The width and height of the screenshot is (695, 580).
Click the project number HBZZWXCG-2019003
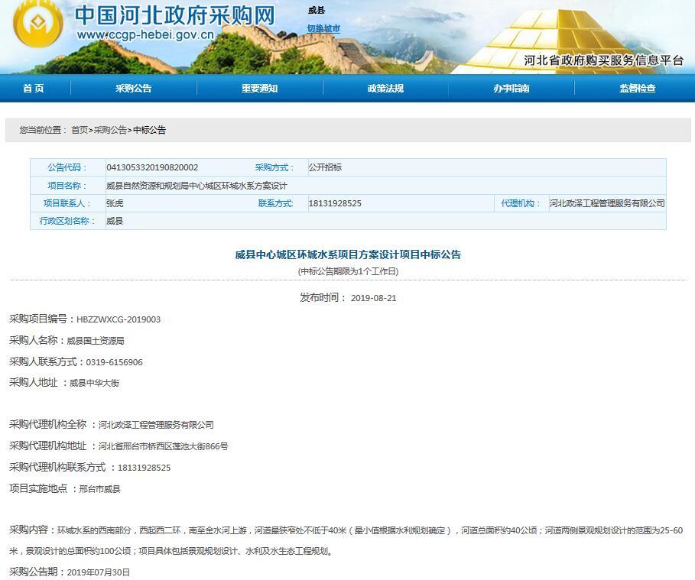pos(119,319)
